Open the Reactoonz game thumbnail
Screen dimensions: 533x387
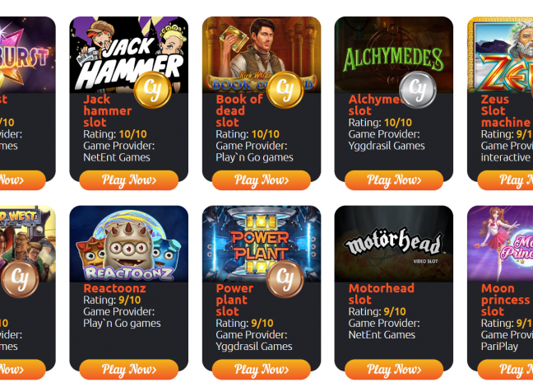[x=129, y=244]
